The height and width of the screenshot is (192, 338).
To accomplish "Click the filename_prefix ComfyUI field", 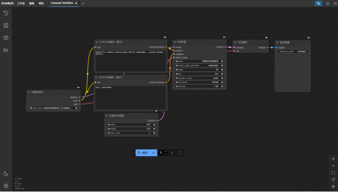I will pyautogui.click(x=293, y=51).
